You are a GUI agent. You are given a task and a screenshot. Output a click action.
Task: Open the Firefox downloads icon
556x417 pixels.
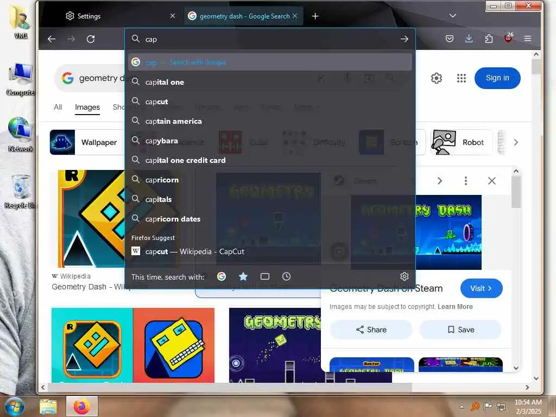click(x=469, y=39)
